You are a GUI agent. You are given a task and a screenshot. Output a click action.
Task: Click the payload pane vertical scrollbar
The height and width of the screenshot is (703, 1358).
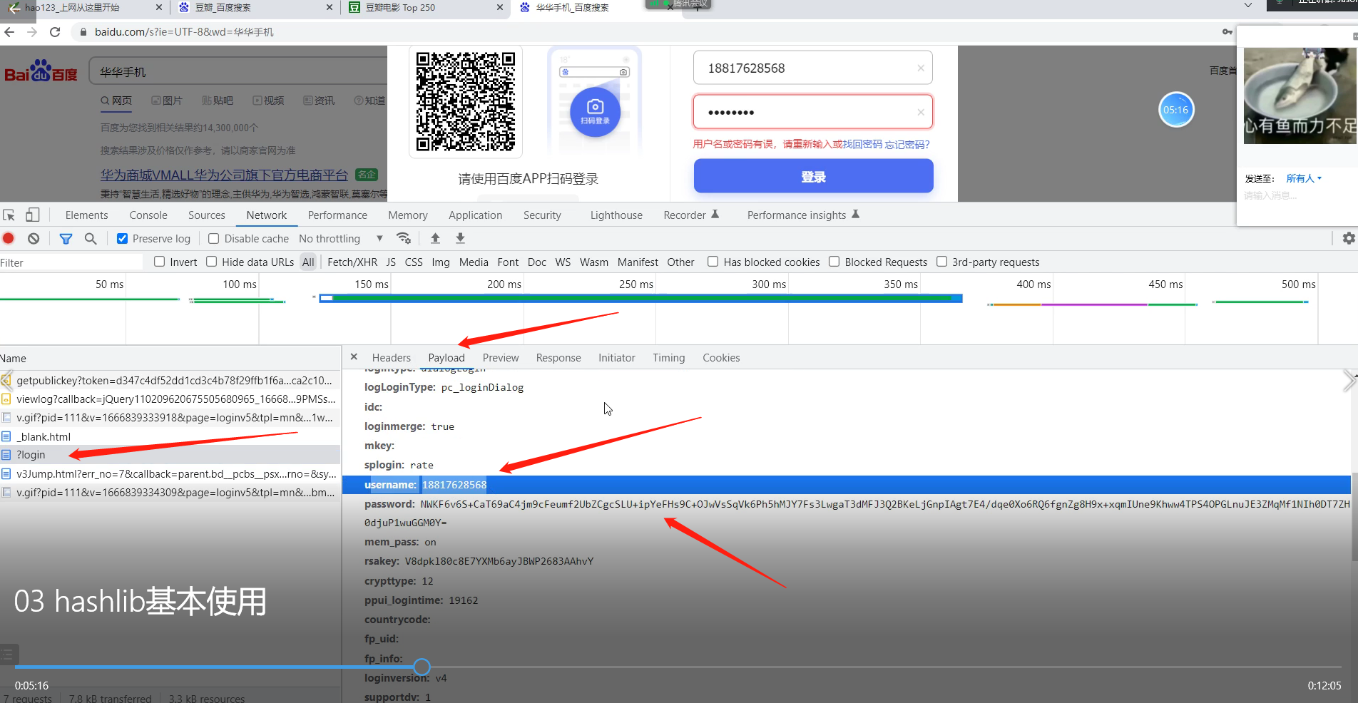coord(1354,517)
